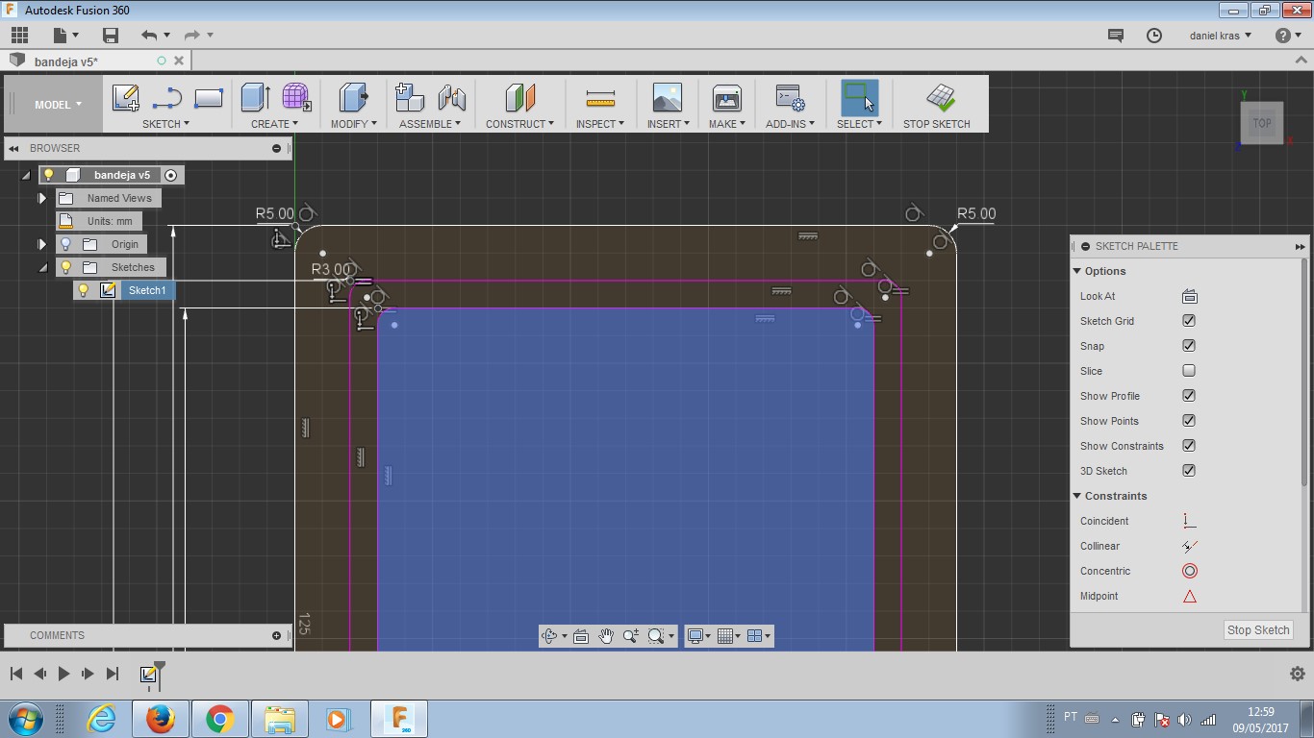Expand the Named Views folder
This screenshot has height=738, width=1314.
point(42,198)
